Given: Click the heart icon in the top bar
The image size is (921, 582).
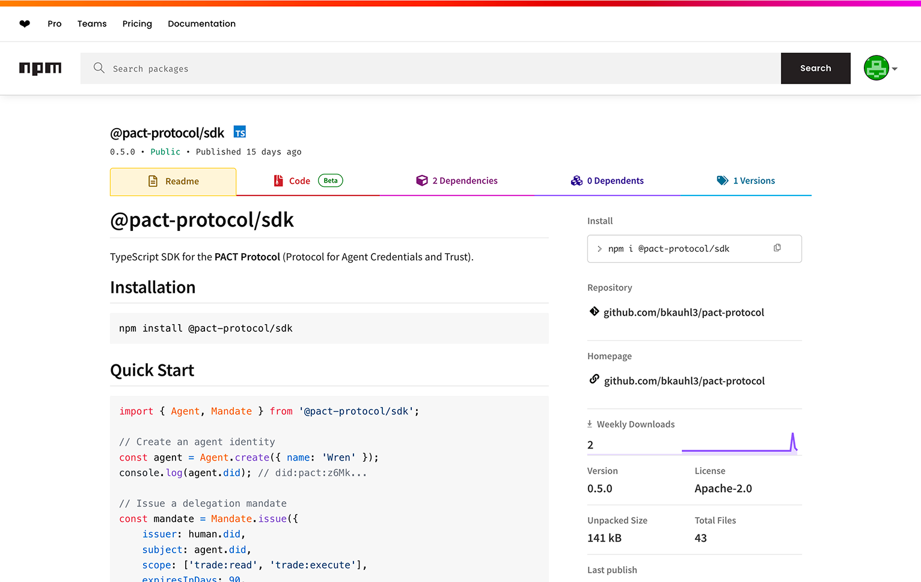Looking at the screenshot, I should 25,24.
